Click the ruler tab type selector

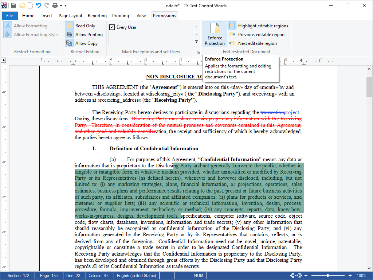(4, 60)
